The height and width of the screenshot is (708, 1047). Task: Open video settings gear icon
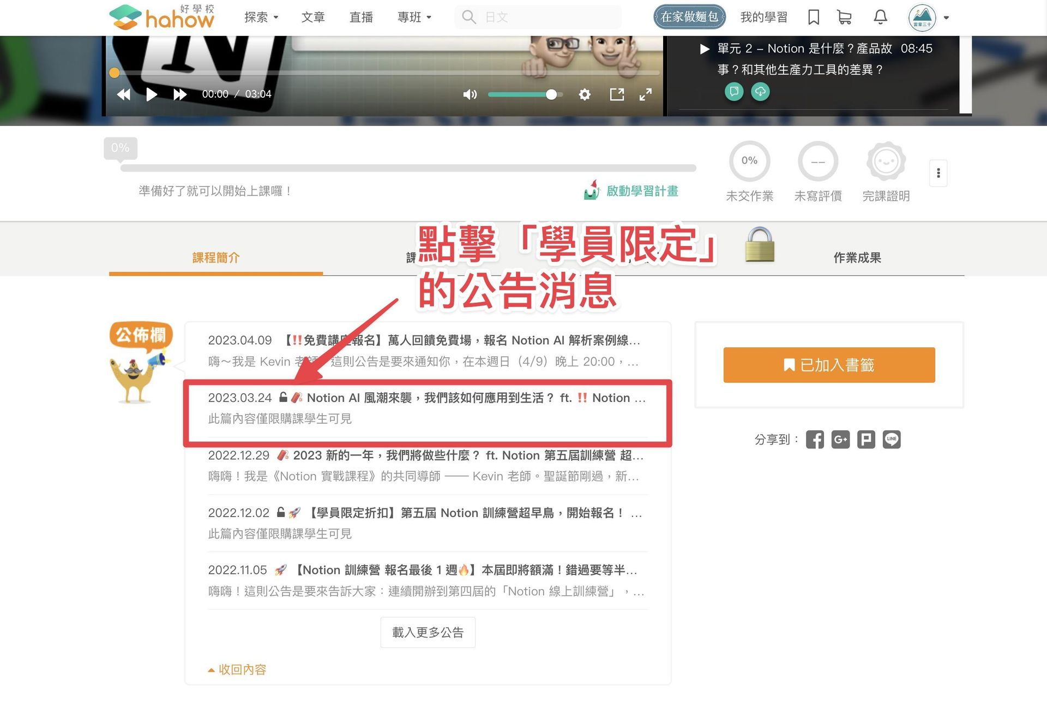coord(585,94)
